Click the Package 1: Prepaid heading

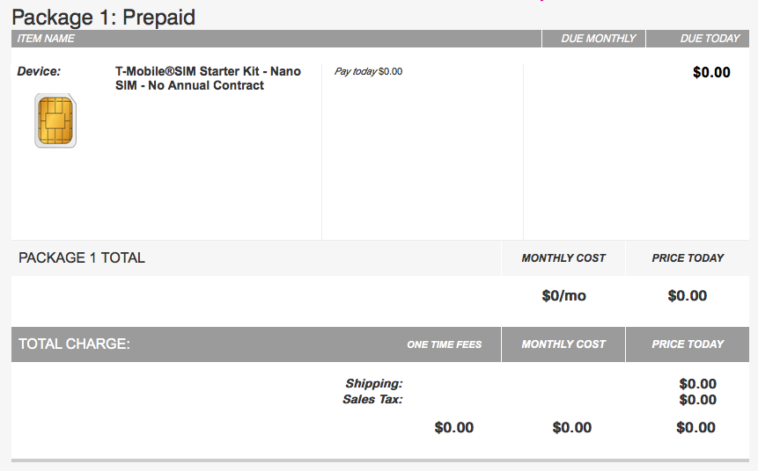click(104, 18)
